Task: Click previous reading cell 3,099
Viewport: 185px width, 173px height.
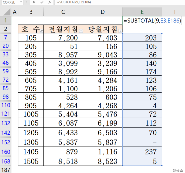Action: coord(63,63)
